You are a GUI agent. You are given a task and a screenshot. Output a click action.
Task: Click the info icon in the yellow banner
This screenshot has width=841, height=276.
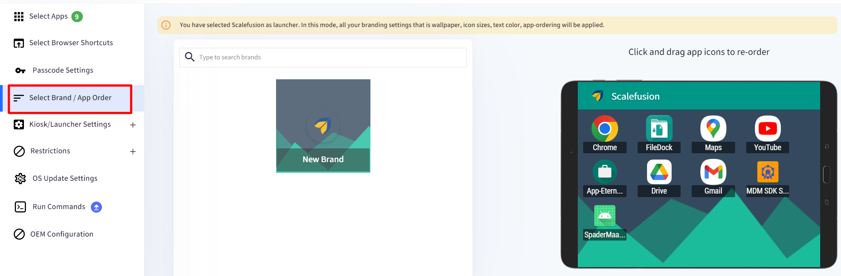pyautogui.click(x=166, y=25)
